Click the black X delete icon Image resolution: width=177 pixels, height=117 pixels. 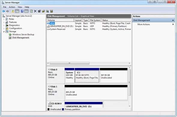pos(35,11)
